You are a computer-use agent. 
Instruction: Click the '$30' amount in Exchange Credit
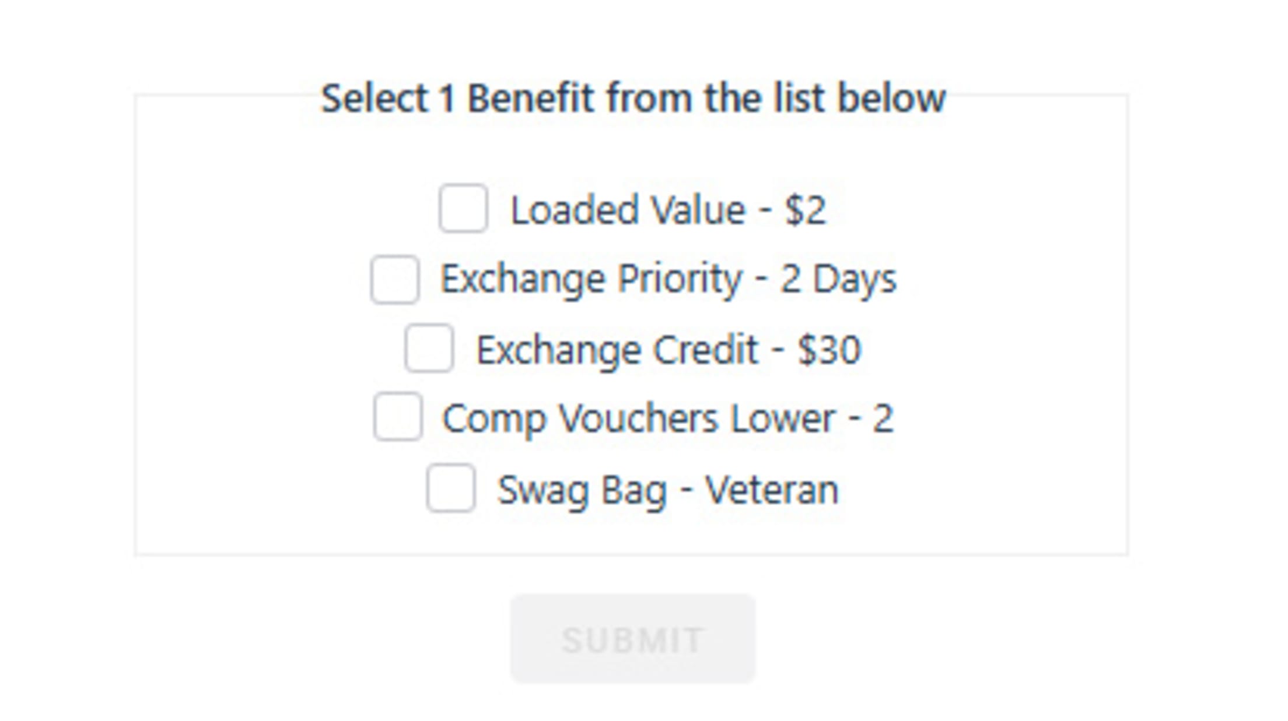[829, 350]
